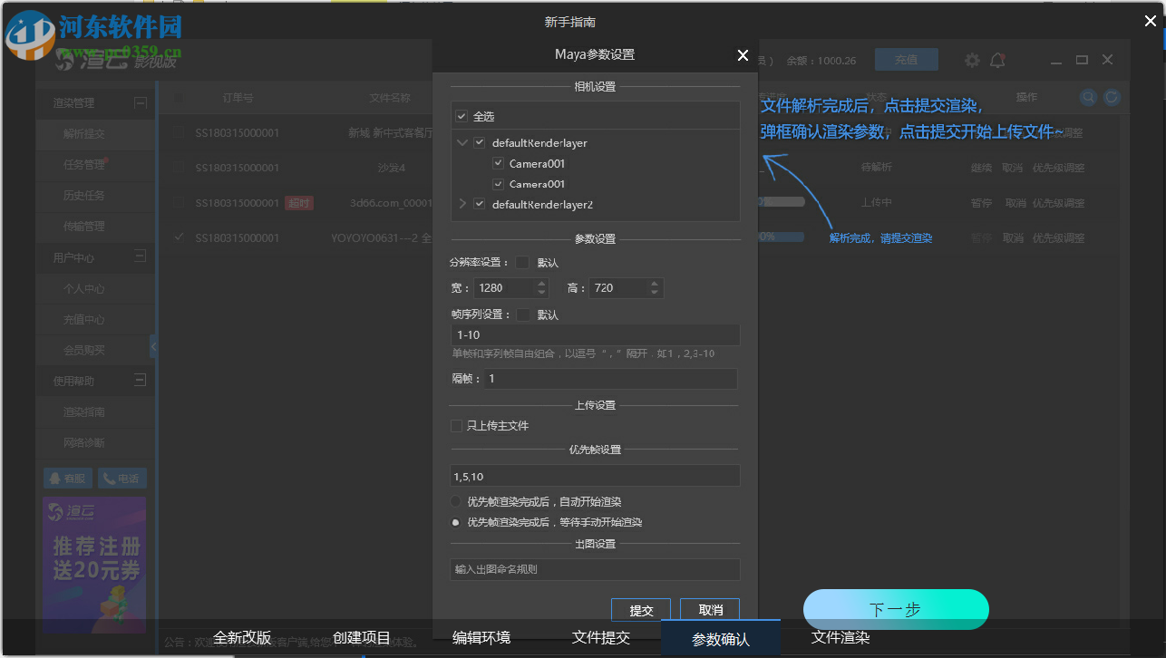Open the notification bell icon
1166x658 pixels.
coord(997,60)
